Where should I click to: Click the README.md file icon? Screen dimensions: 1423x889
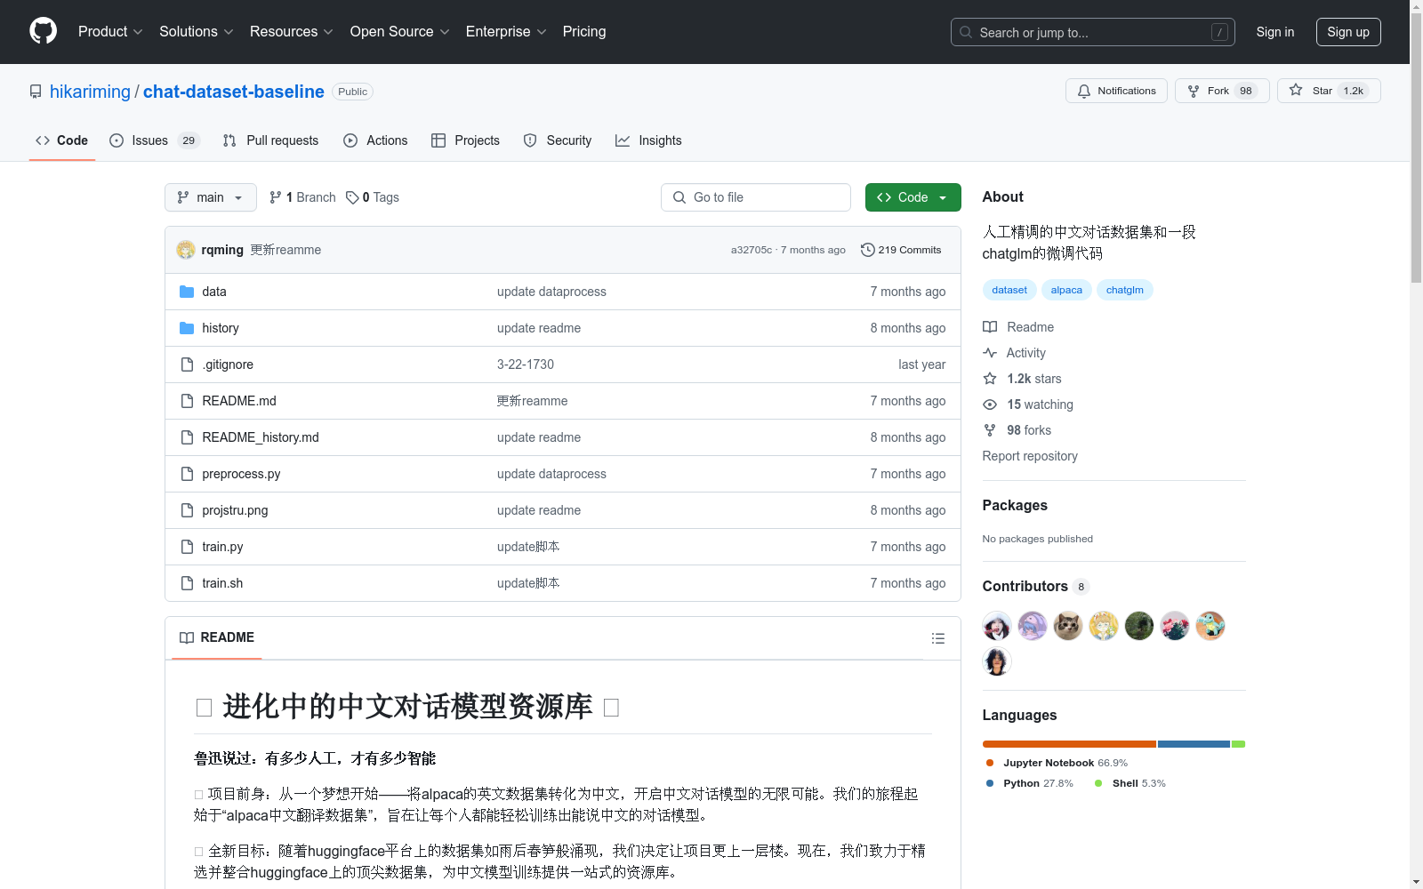[187, 401]
